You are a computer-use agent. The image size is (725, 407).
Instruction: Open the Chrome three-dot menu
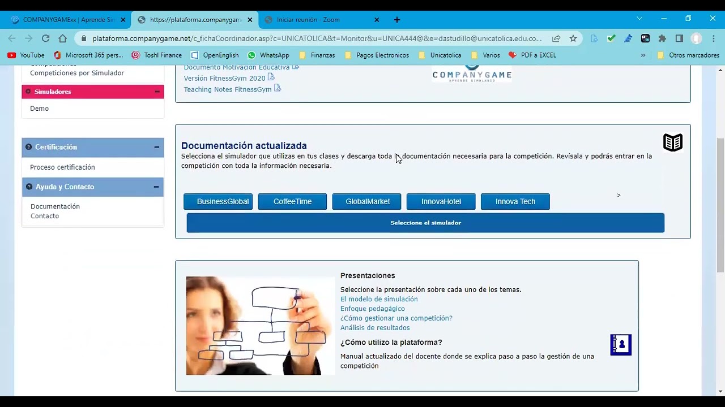[713, 38]
